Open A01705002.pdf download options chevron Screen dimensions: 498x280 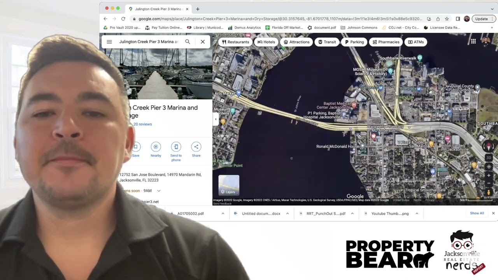point(223,213)
